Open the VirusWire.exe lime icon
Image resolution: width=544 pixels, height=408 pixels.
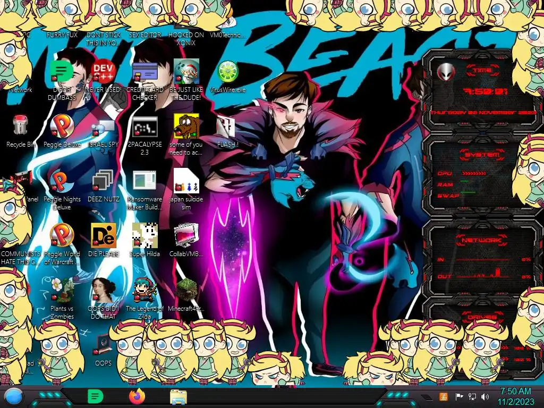pyautogui.click(x=227, y=72)
